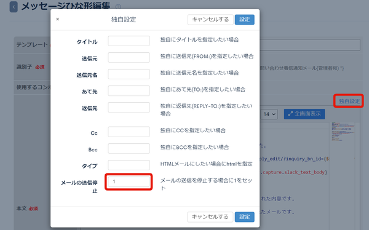Click the description HTMLメールにしたい場合にhtmlを指定
Image resolution: width=369 pixels, height=230 pixels.
click(207, 164)
